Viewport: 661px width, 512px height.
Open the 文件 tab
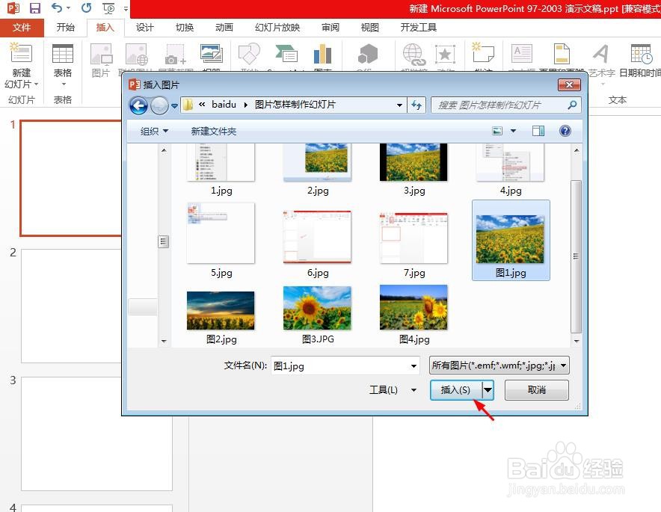pos(22,28)
